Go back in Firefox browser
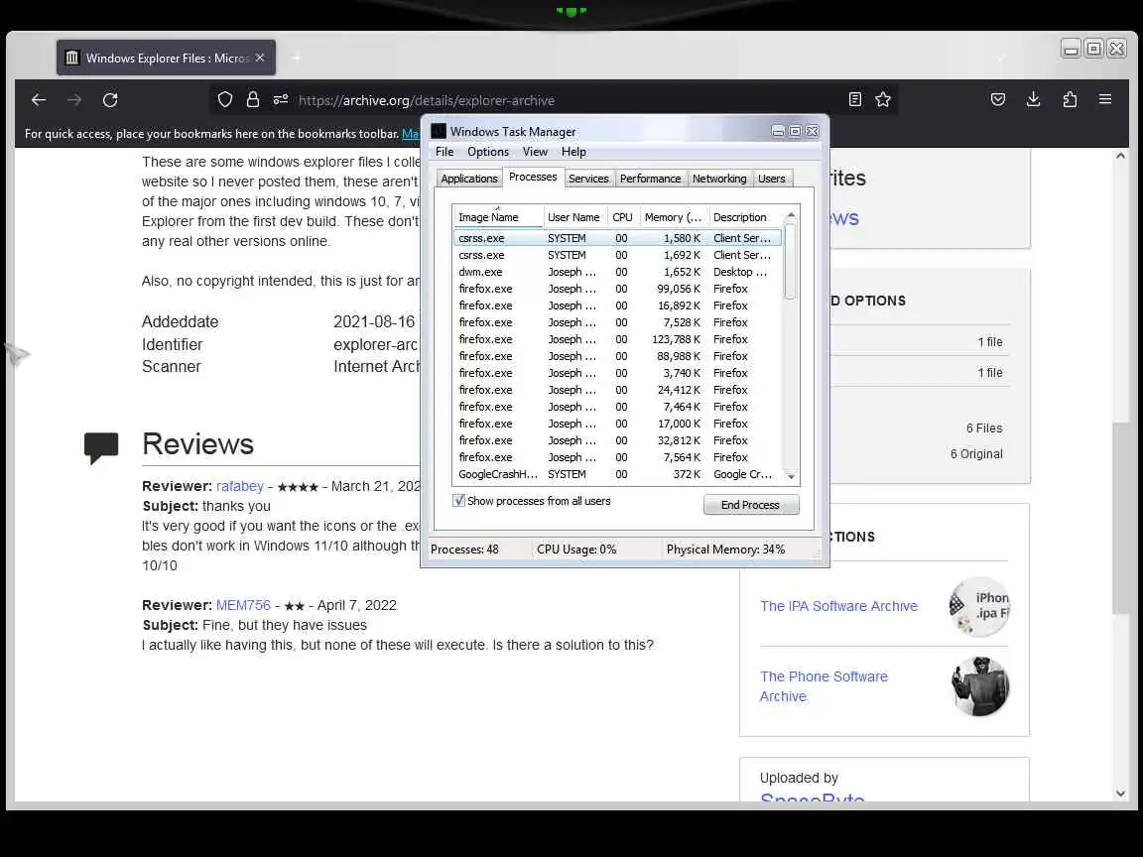The width and height of the screenshot is (1143, 857). coord(39,100)
